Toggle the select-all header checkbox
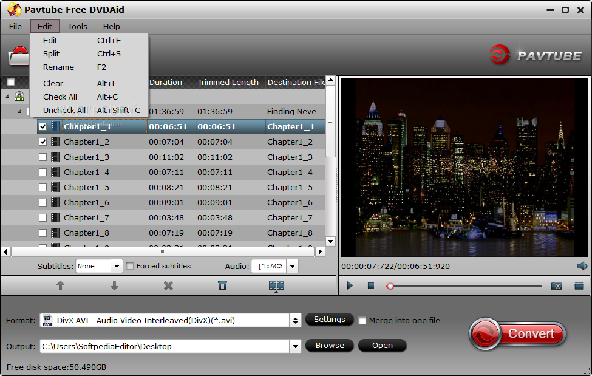This screenshot has height=376, width=592. click(x=10, y=82)
